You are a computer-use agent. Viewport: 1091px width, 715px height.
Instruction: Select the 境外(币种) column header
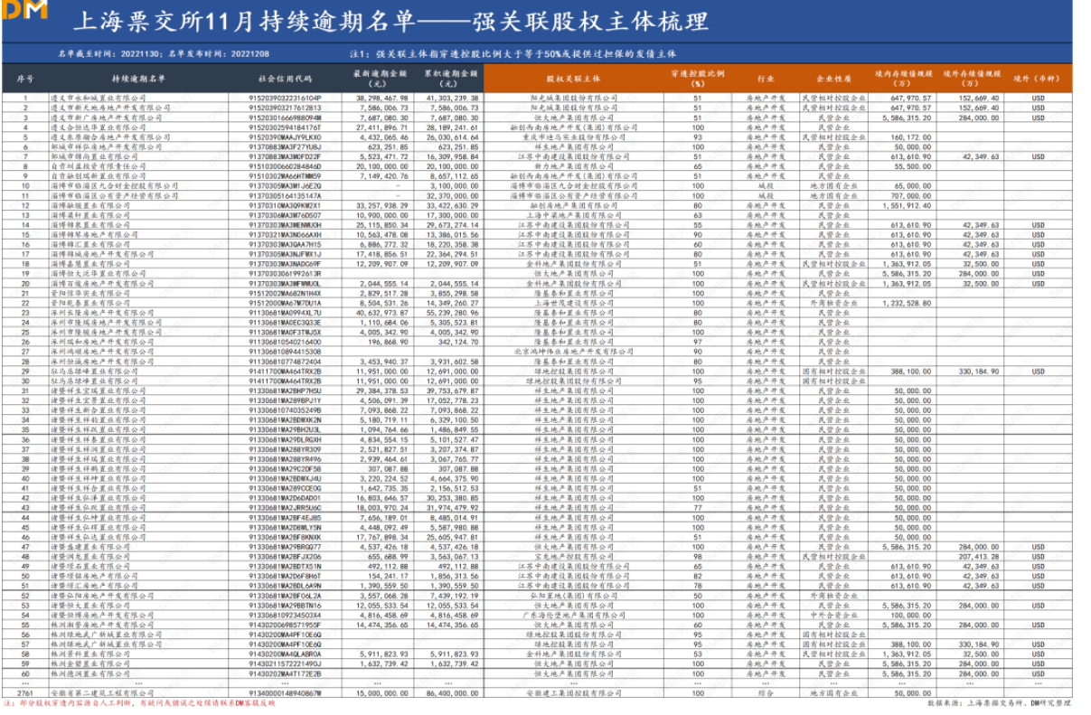(1039, 79)
